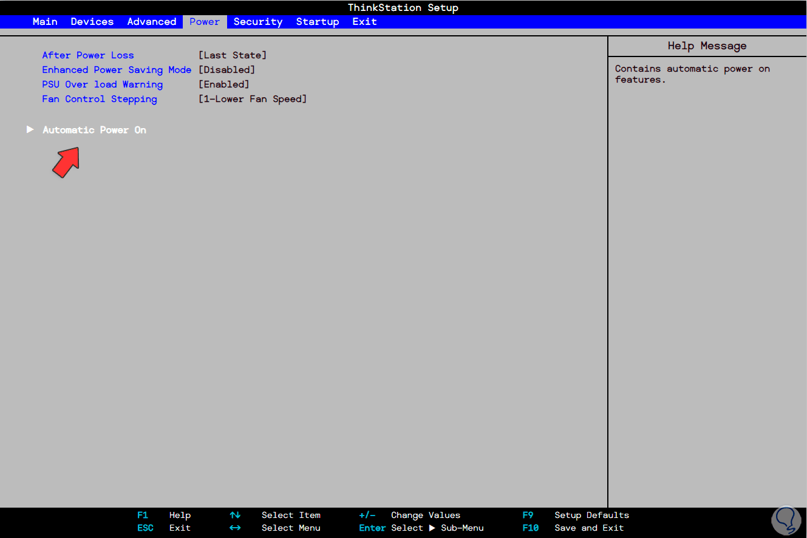Open the Main menu tab
Screen dimensions: 807x538
45,22
